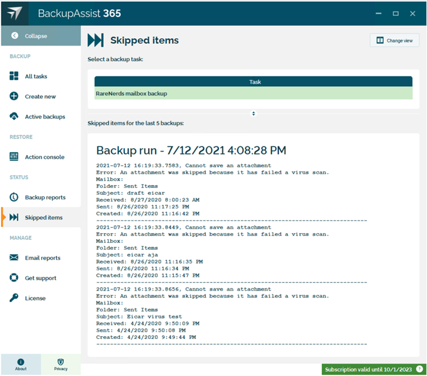
Task: Open the Create new menu entry
Action: coord(40,96)
